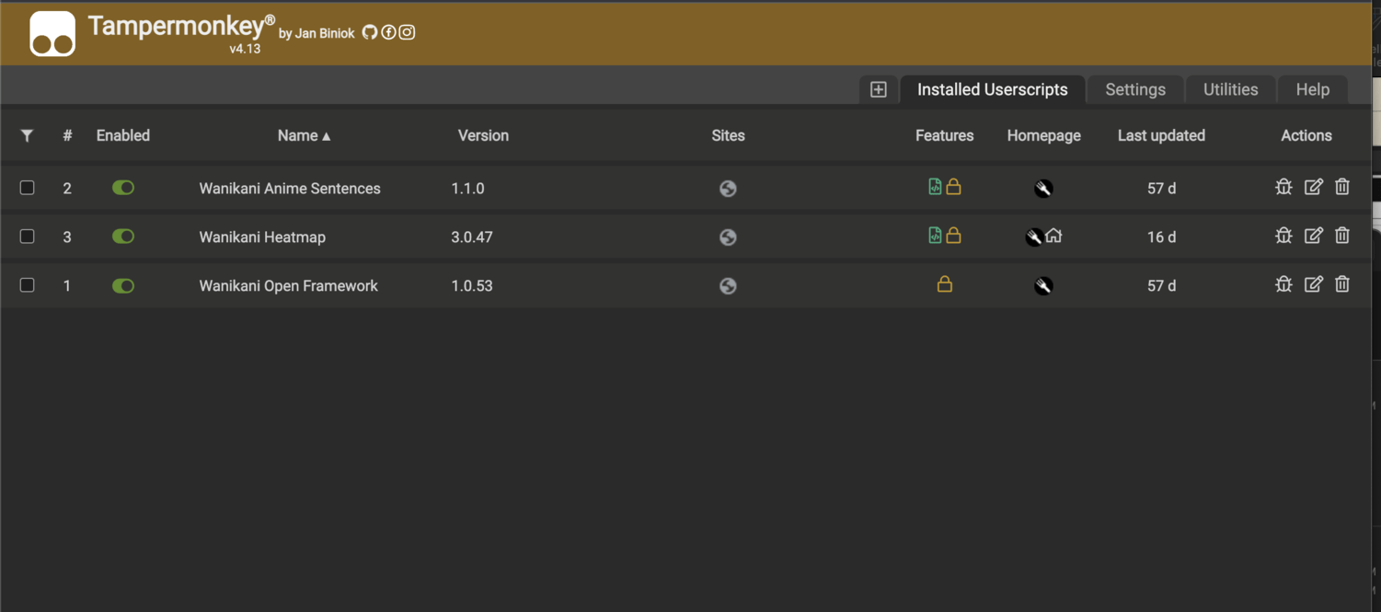Sort by the Features column header
1381x612 pixels.
pos(944,135)
